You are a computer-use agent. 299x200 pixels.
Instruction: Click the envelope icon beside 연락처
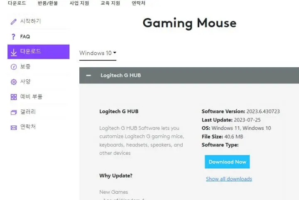point(14,127)
